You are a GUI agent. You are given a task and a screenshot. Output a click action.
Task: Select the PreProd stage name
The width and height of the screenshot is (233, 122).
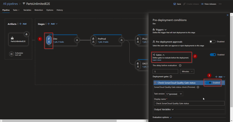[102, 39]
